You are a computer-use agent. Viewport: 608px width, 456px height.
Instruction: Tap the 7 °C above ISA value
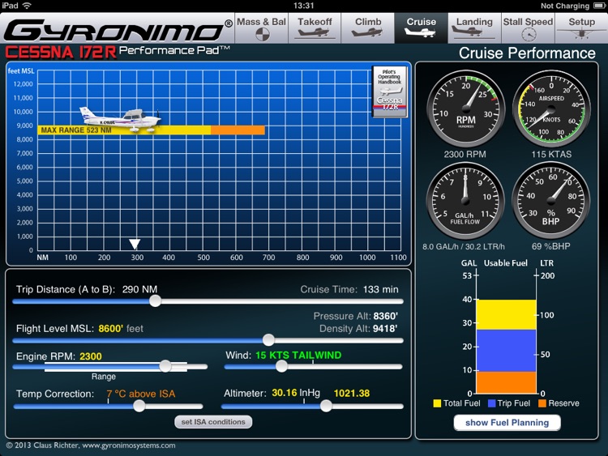pos(141,394)
